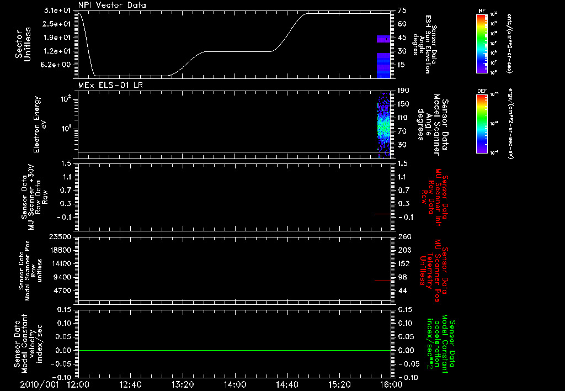This screenshot has width=565, height=391.
Task: Click the 'Sector Unitless' axis title
Action: [x=23, y=44]
